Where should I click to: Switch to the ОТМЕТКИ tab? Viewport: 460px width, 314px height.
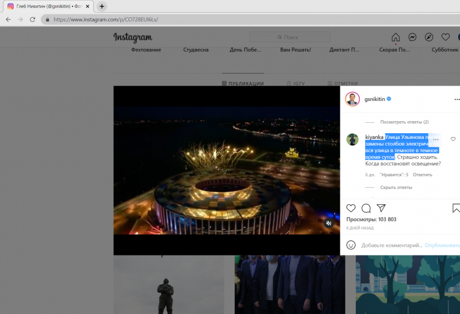click(343, 83)
